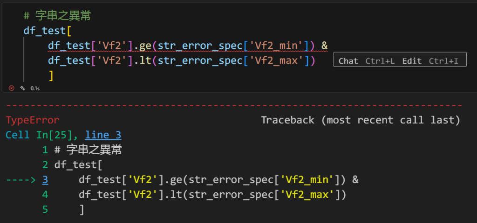This screenshot has height=223, width=477.
Task: Click 'Traceback (most recent call last)' text
Action: tap(361, 120)
